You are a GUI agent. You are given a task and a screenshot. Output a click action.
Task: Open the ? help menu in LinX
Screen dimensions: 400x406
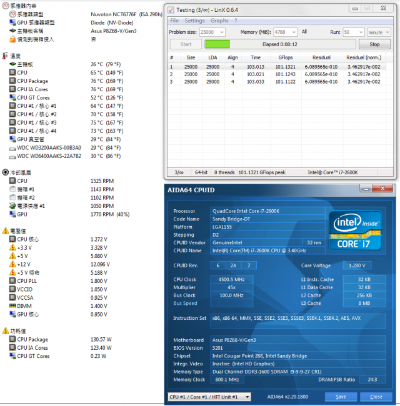coord(236,21)
